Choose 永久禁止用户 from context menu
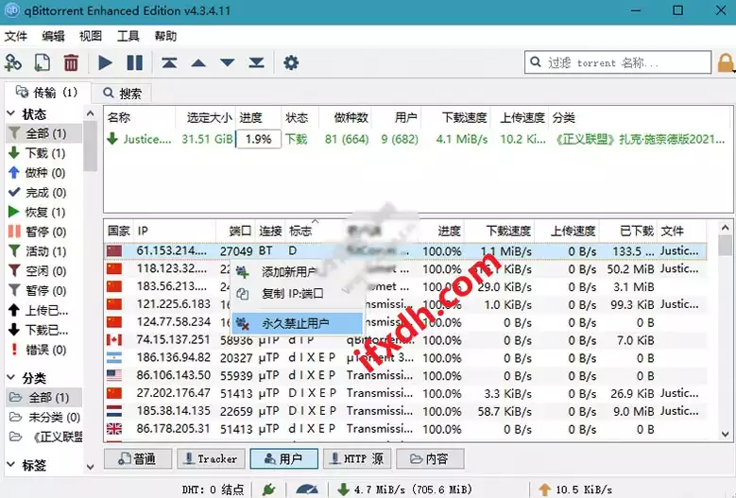Image resolution: width=736 pixels, height=498 pixels. pyautogui.click(x=297, y=323)
